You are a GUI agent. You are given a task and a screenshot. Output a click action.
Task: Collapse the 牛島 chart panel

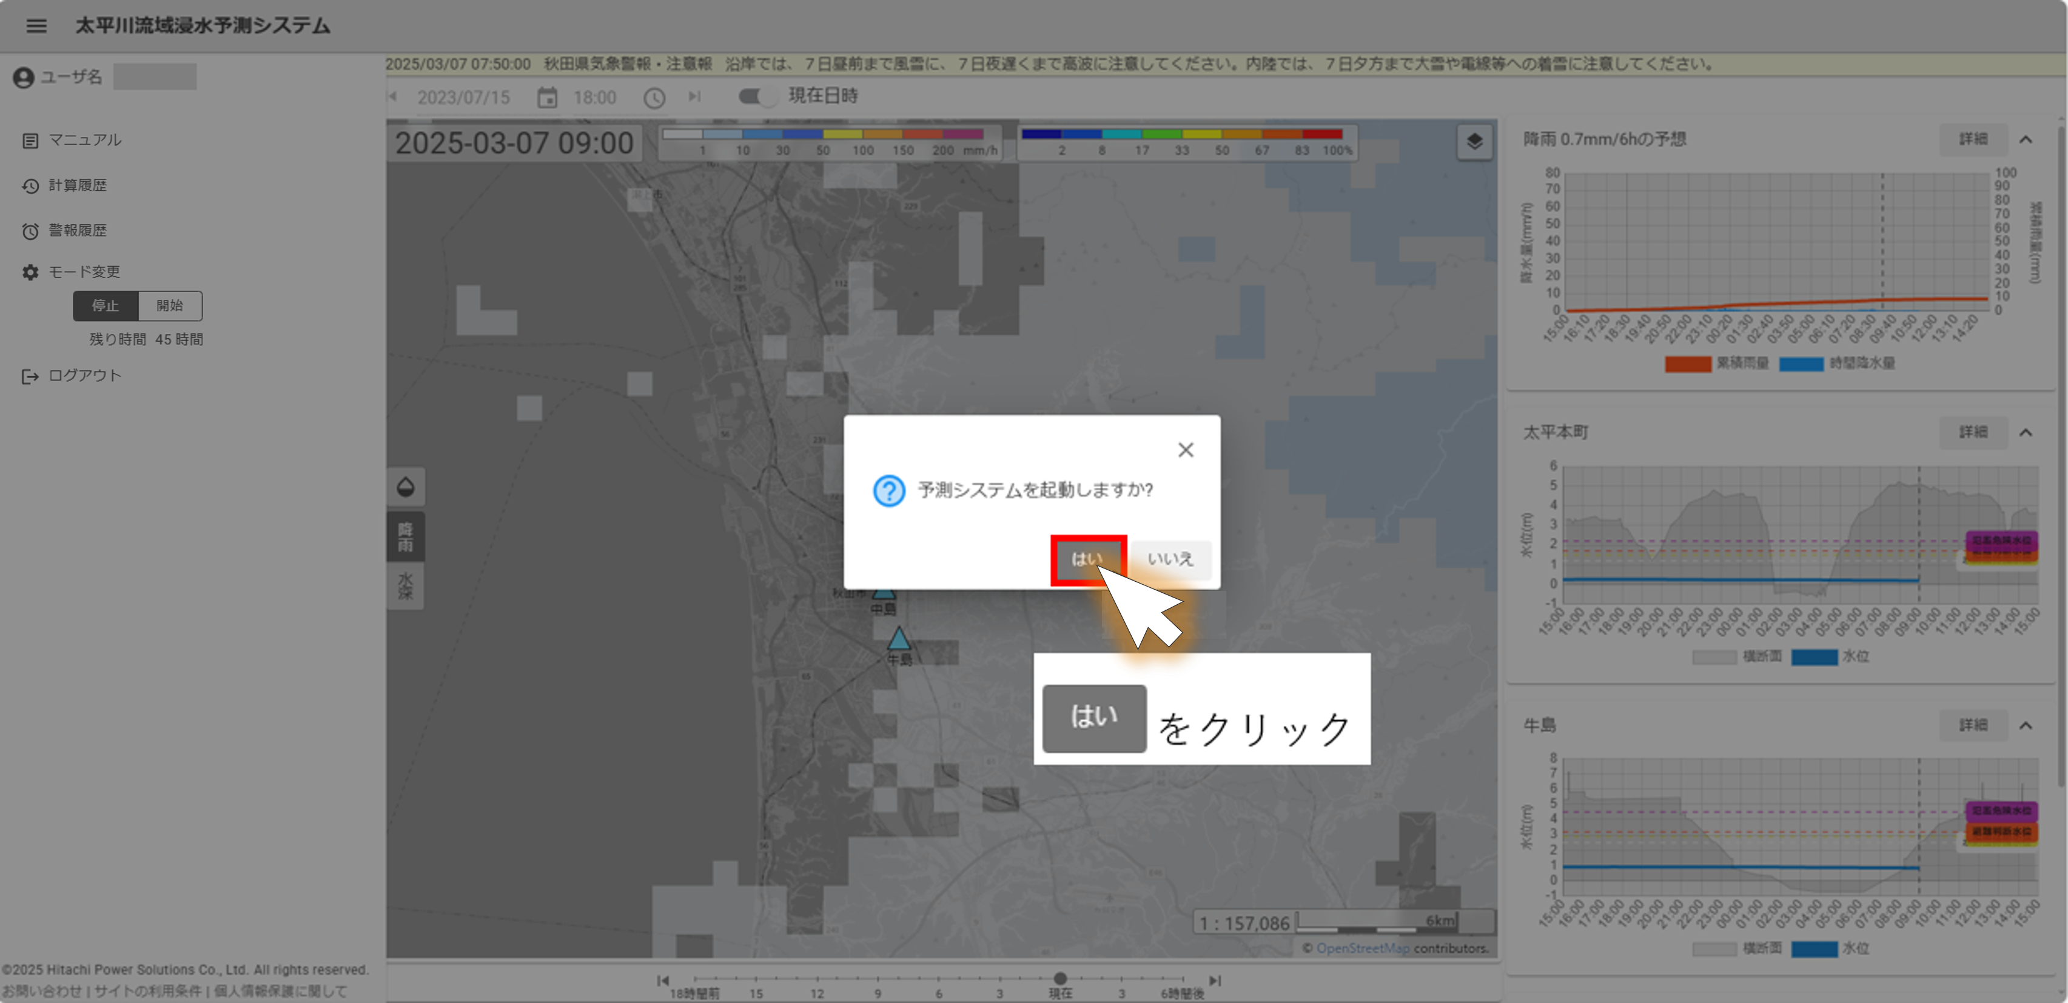click(2026, 725)
